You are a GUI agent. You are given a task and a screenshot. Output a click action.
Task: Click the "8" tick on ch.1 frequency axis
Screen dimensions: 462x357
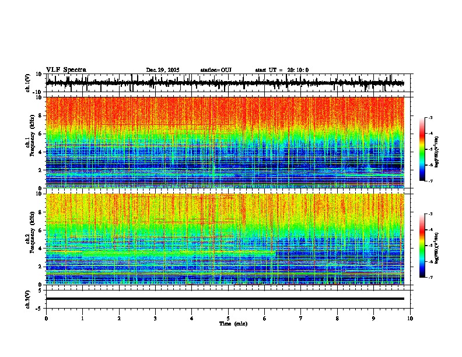pos(41,116)
